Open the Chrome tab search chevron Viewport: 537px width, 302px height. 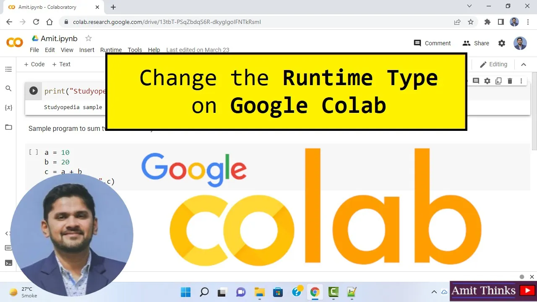(x=469, y=6)
